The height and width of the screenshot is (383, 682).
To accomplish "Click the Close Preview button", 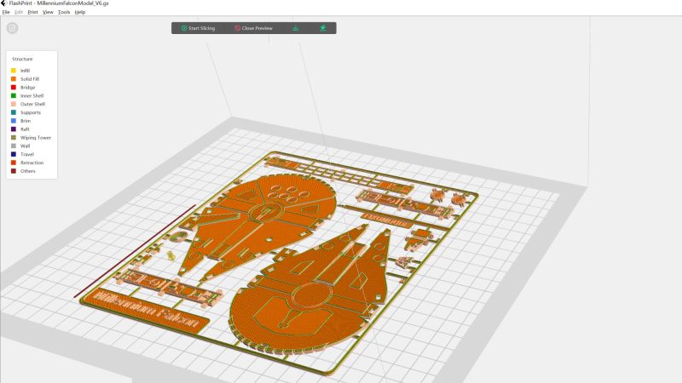I will click(253, 28).
